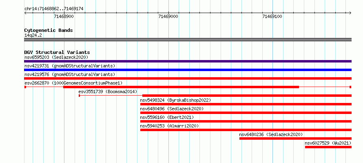Screen dimensions: 363x163
Task: Click the nsv6480496 (Sedlazeck2020) label
Action: 172,109
